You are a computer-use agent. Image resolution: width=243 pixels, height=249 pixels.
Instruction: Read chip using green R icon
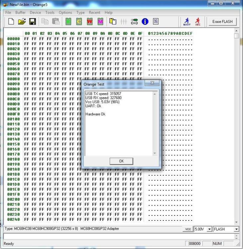coord(68,22)
